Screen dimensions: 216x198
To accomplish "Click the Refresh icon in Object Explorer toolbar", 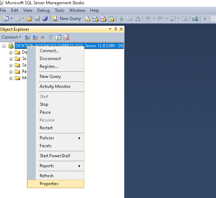I will (58, 37).
